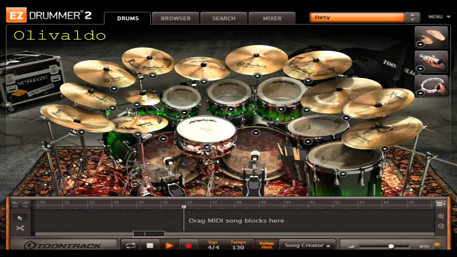Screen dimensions: 457x257
Task: Open the tambourine dropdown arrow
Action: [421, 92]
